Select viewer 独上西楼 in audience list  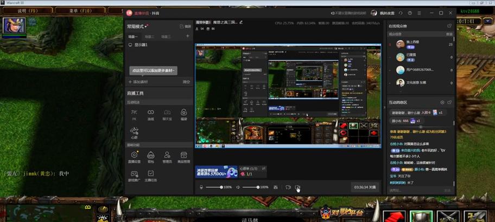point(421,44)
